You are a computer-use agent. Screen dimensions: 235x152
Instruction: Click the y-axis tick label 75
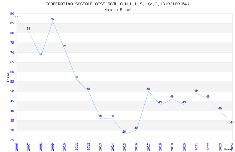point(12,43)
